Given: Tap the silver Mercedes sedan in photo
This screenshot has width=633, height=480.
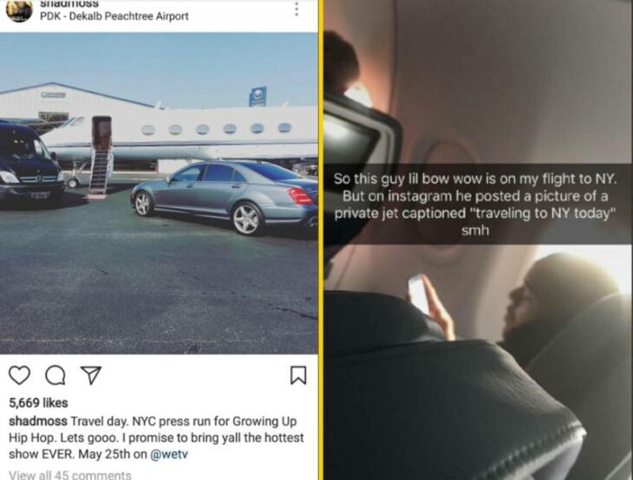Looking at the screenshot, I should pyautogui.click(x=225, y=198).
